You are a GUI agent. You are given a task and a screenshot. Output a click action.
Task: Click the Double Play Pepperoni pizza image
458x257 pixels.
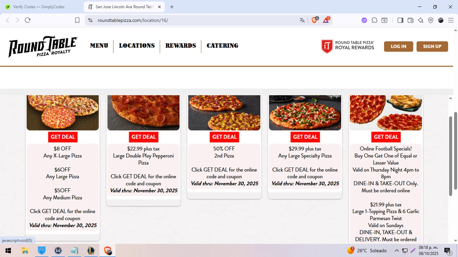pos(144,112)
